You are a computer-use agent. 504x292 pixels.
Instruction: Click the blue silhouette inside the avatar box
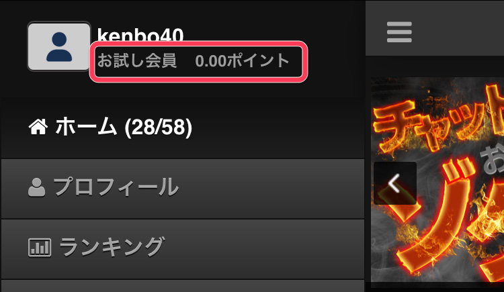59,47
